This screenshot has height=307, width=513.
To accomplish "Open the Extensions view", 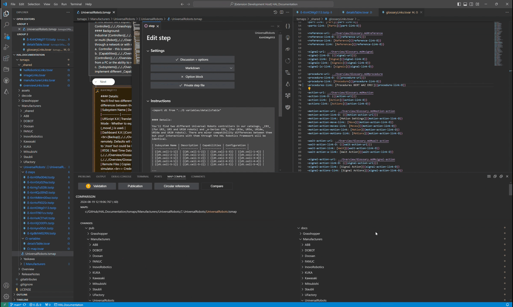I will (x=6, y=59).
